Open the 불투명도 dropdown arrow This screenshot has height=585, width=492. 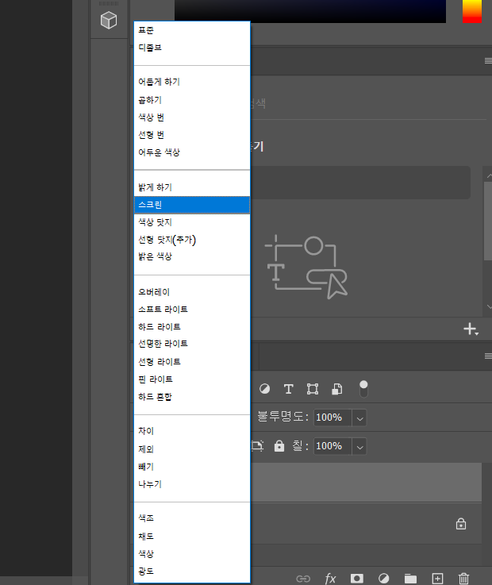[359, 418]
